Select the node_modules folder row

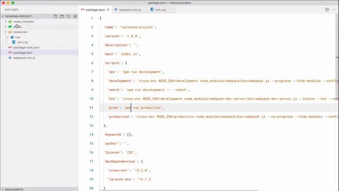click(x=39, y=22)
